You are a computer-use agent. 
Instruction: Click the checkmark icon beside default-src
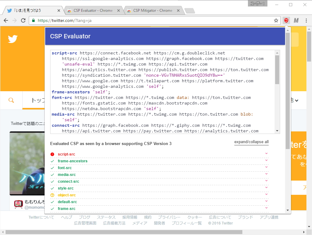pos(52,202)
